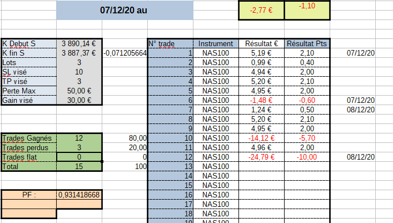This screenshot has width=393, height=223.
Task: Click the percentage cell showing 100
Action: tap(125, 167)
